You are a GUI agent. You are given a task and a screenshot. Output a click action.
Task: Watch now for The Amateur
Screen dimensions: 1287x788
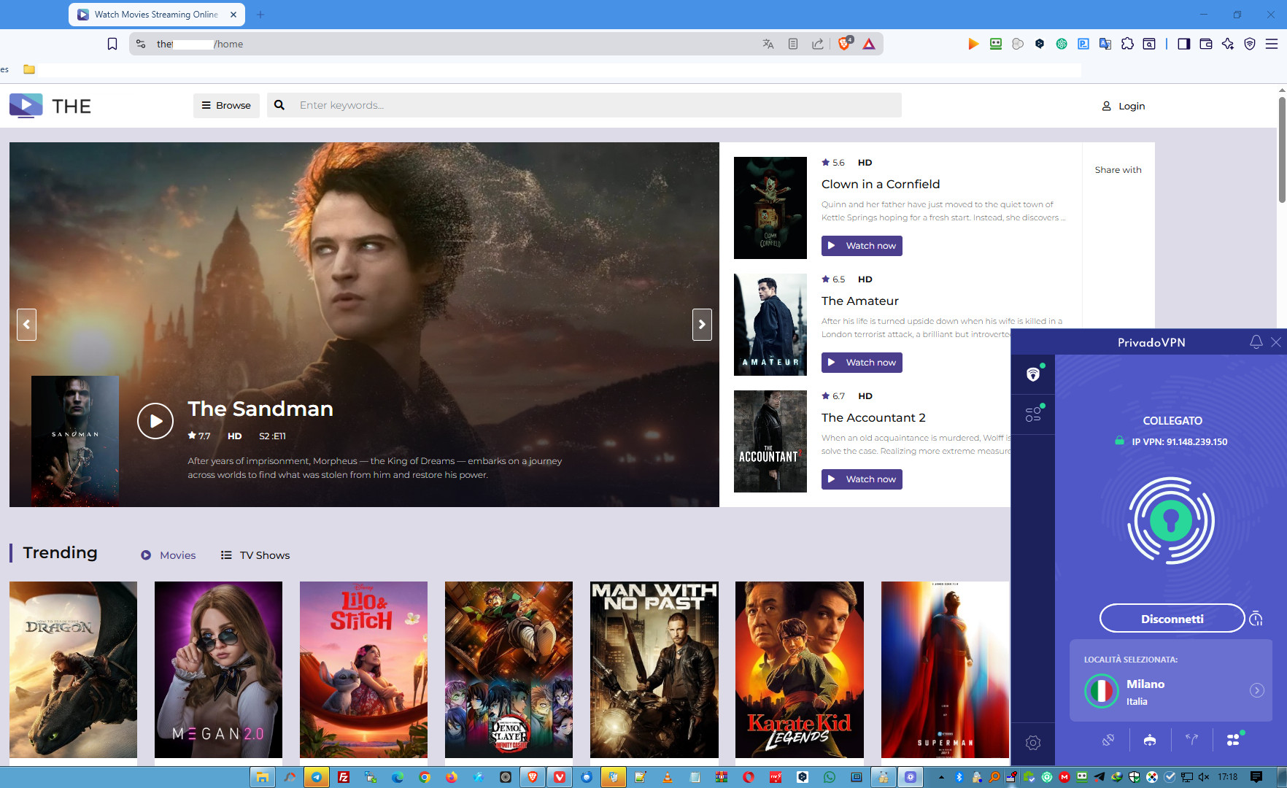862,363
